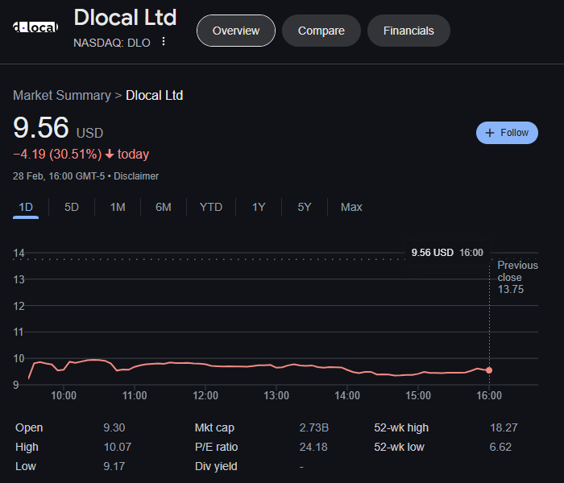Click the down arrow icon beside today
The width and height of the screenshot is (564, 483).
click(x=110, y=155)
